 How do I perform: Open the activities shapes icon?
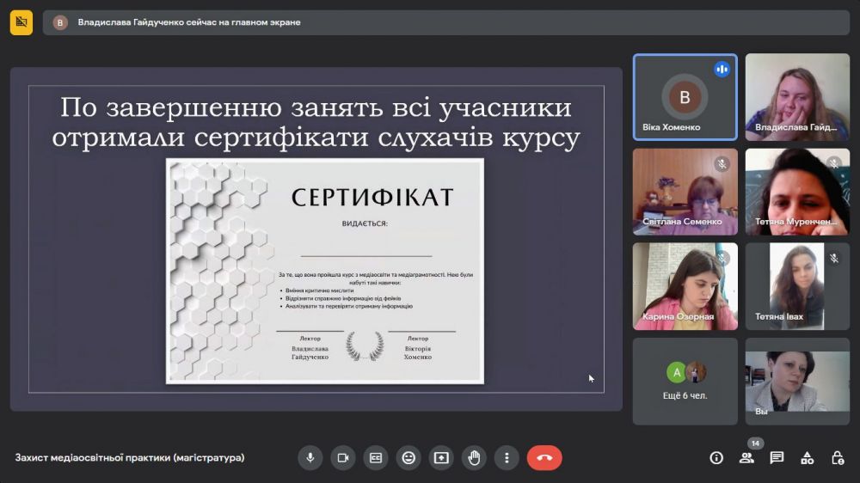807,458
